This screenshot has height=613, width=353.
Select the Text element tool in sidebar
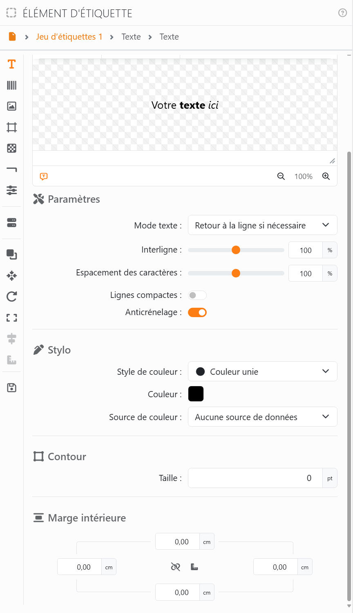11,64
